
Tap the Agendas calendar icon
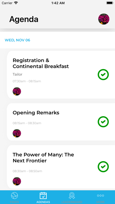pos(43,195)
